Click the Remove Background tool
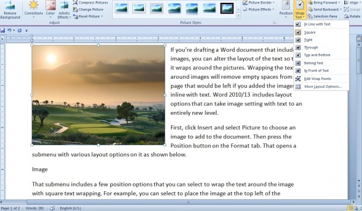The image size is (362, 211). point(10,10)
